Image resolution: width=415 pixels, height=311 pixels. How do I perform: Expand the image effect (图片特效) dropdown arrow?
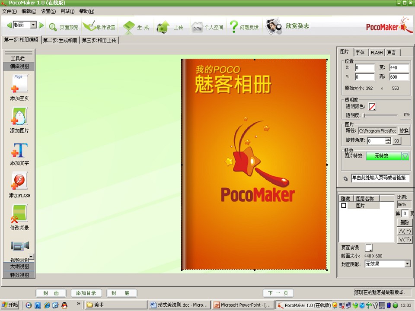click(405, 156)
